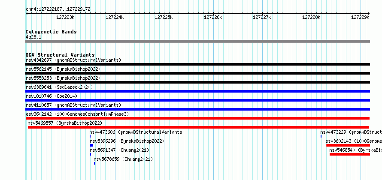Click the 127227k ruler tick label

pyautogui.click(x=262, y=17)
